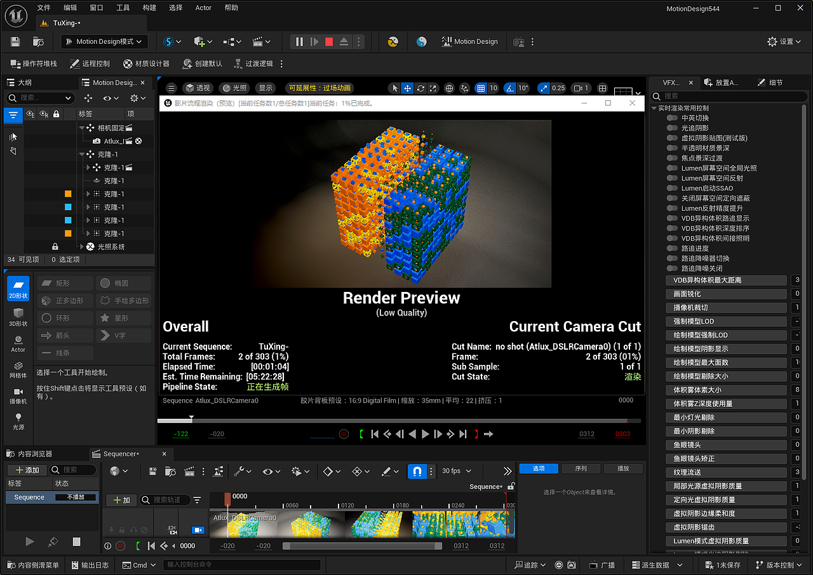
Task: Open the 材质设计器 material designer
Action: [x=146, y=63]
